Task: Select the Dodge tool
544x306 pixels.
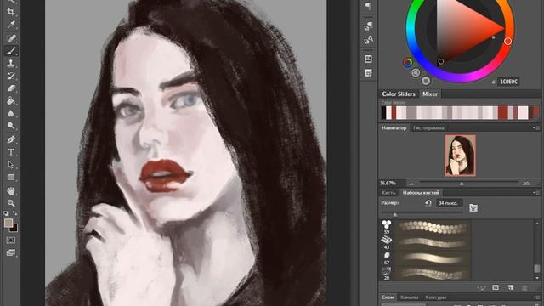Action: pyautogui.click(x=11, y=126)
